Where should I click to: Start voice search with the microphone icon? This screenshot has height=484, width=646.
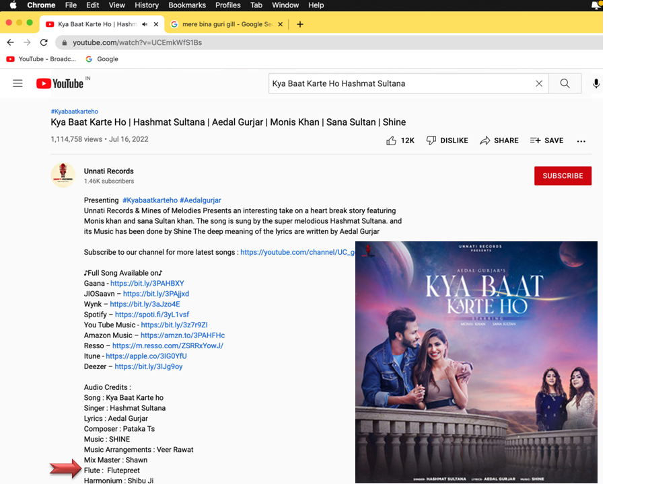(596, 83)
